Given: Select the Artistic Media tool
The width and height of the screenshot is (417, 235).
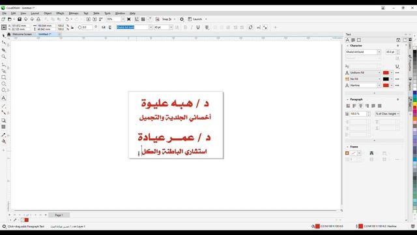Looking at the screenshot, I should [3, 71].
